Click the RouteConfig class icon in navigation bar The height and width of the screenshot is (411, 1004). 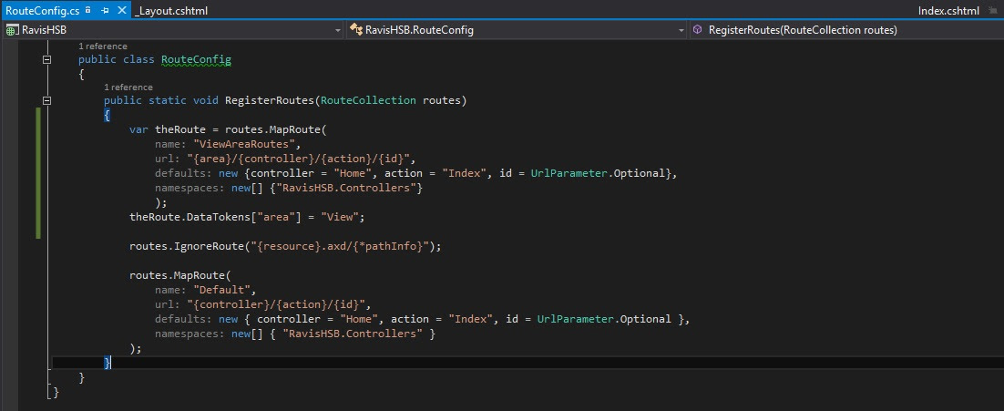tap(357, 30)
